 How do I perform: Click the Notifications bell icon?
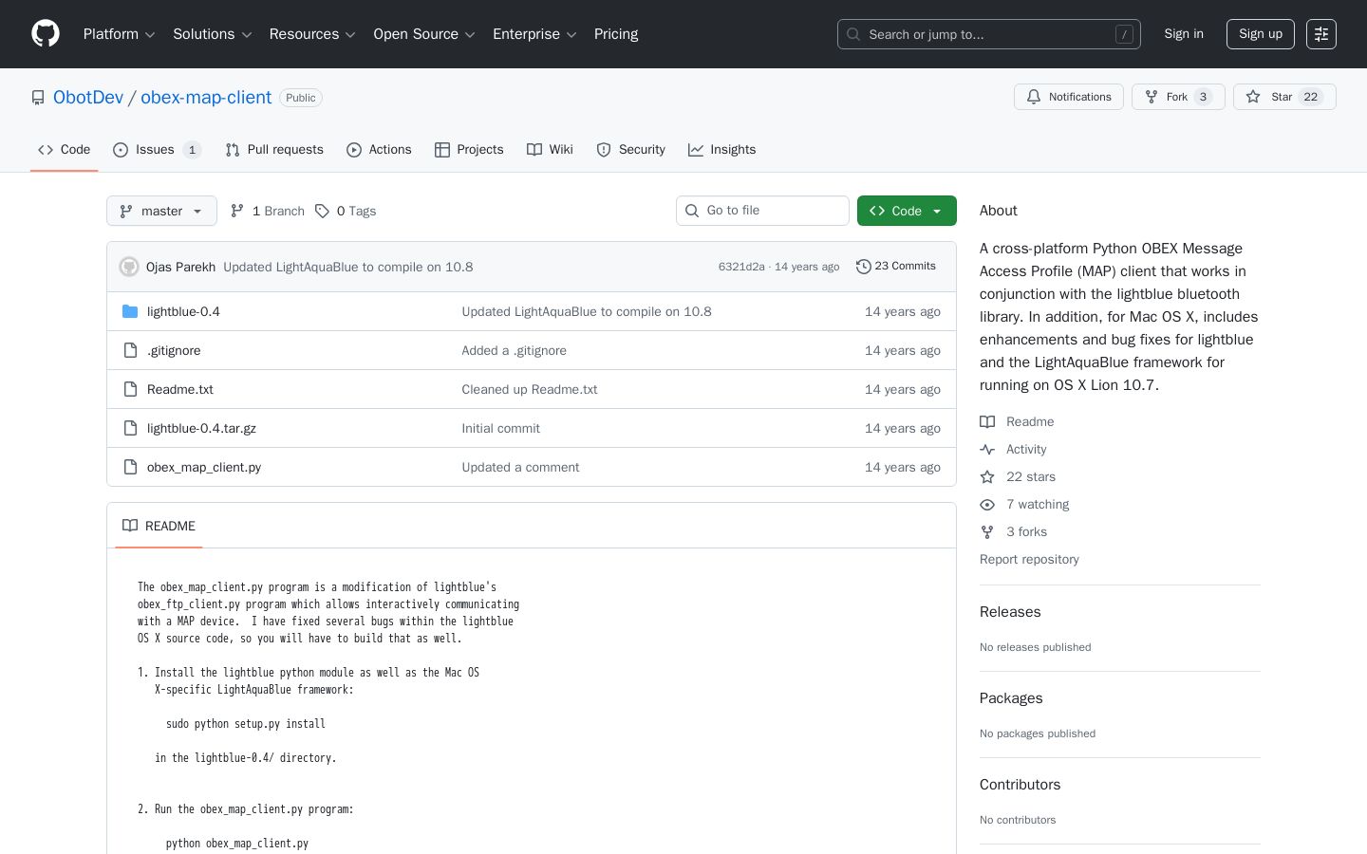1034,97
